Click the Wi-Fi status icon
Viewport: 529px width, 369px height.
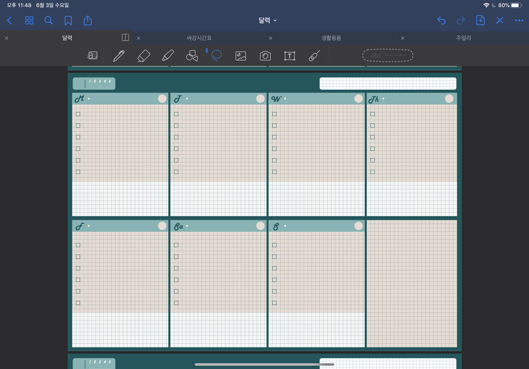(486, 5)
